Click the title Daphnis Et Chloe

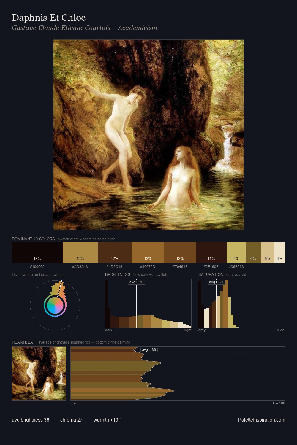point(49,18)
